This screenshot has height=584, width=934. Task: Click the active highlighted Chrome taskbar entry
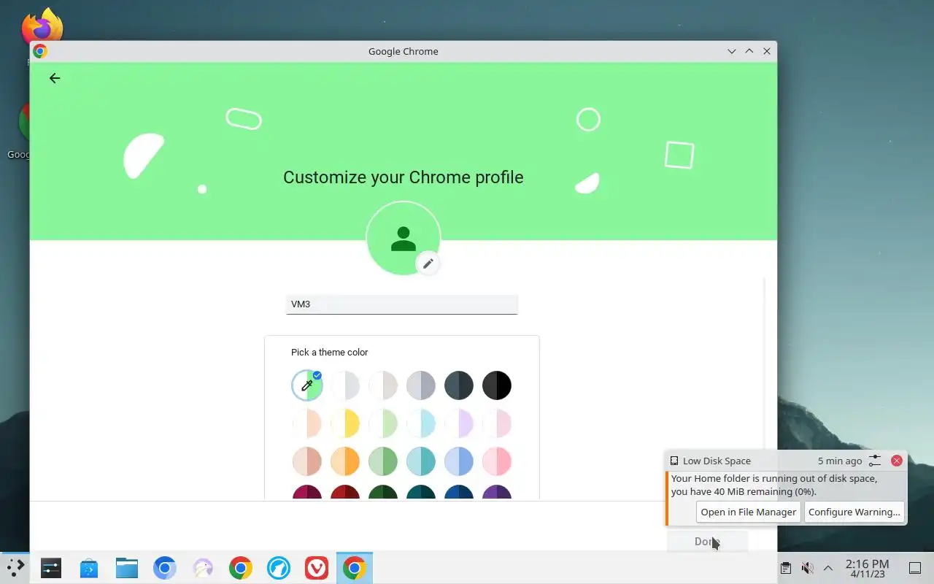355,568
